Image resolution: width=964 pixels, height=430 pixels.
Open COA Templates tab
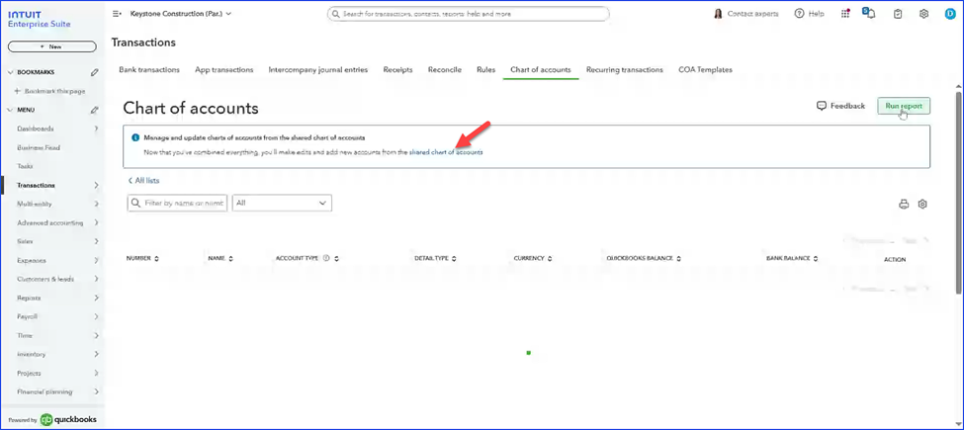click(705, 70)
